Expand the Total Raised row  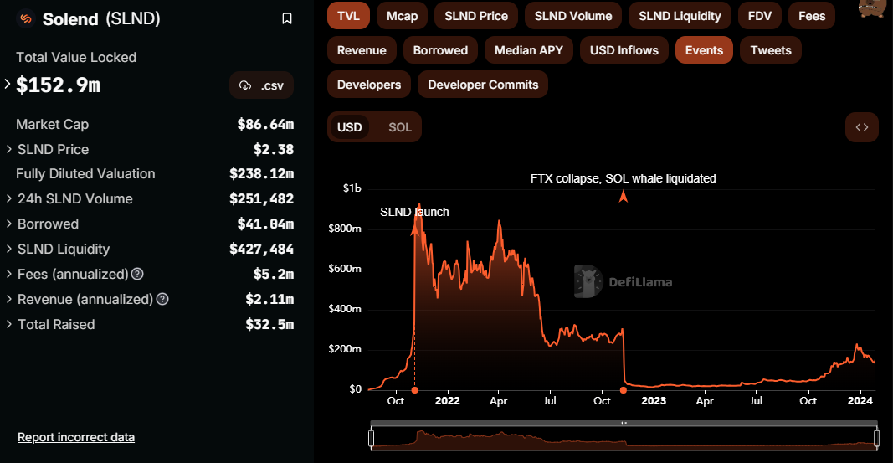pos(9,324)
